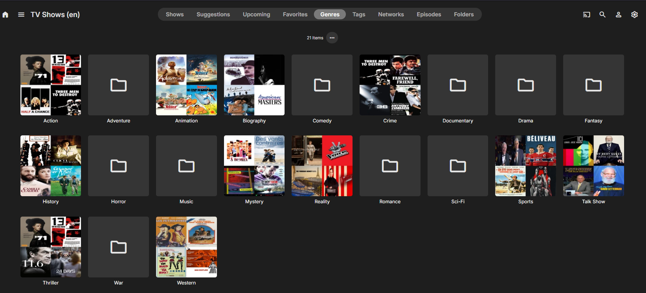Click the Documentary genre label

(x=458, y=121)
